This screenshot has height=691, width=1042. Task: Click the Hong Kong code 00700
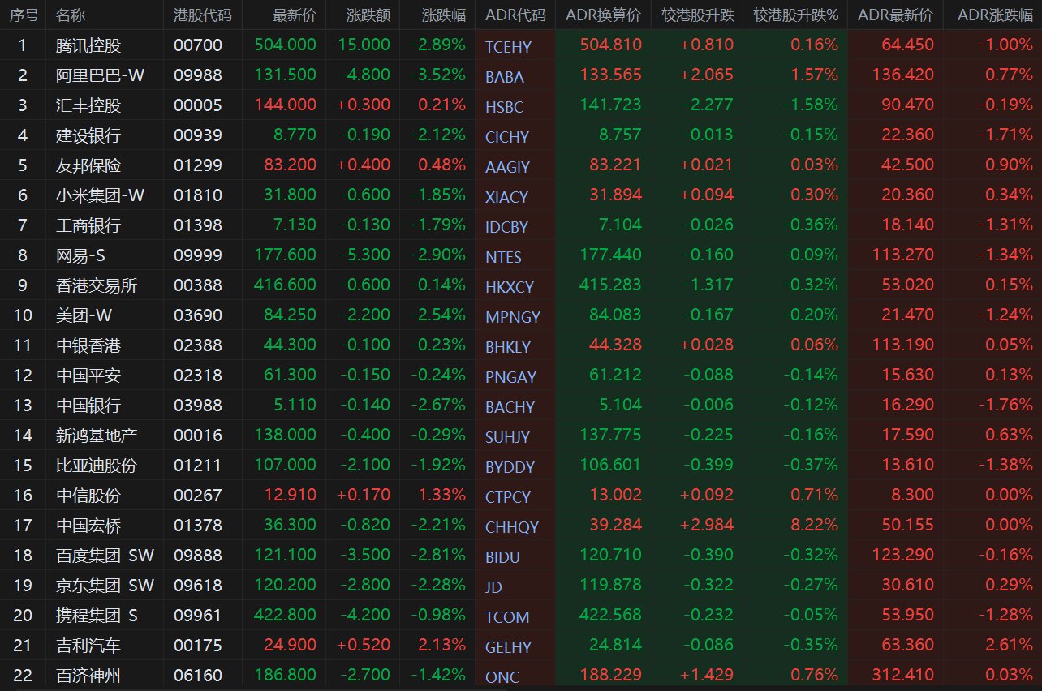tap(198, 45)
